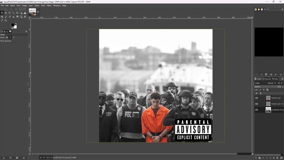Set Move tool to affect layer

[x=7, y=38]
